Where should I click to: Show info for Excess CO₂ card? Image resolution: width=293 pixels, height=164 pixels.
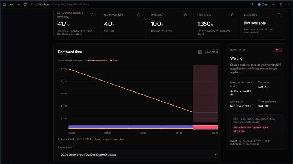[x=279, y=15]
